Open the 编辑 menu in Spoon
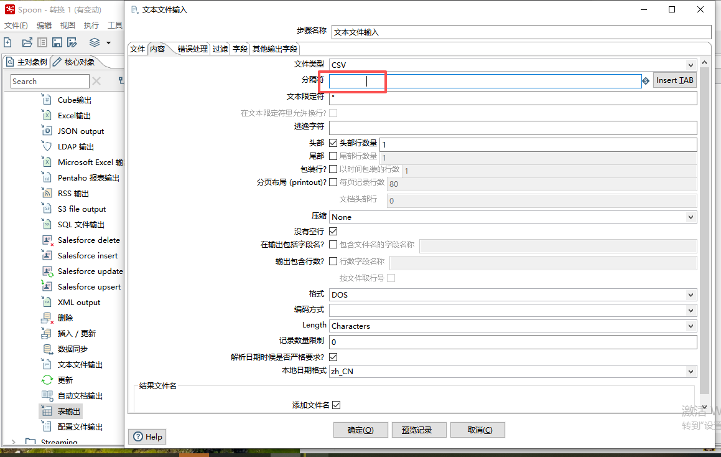The image size is (721, 457). [44, 26]
